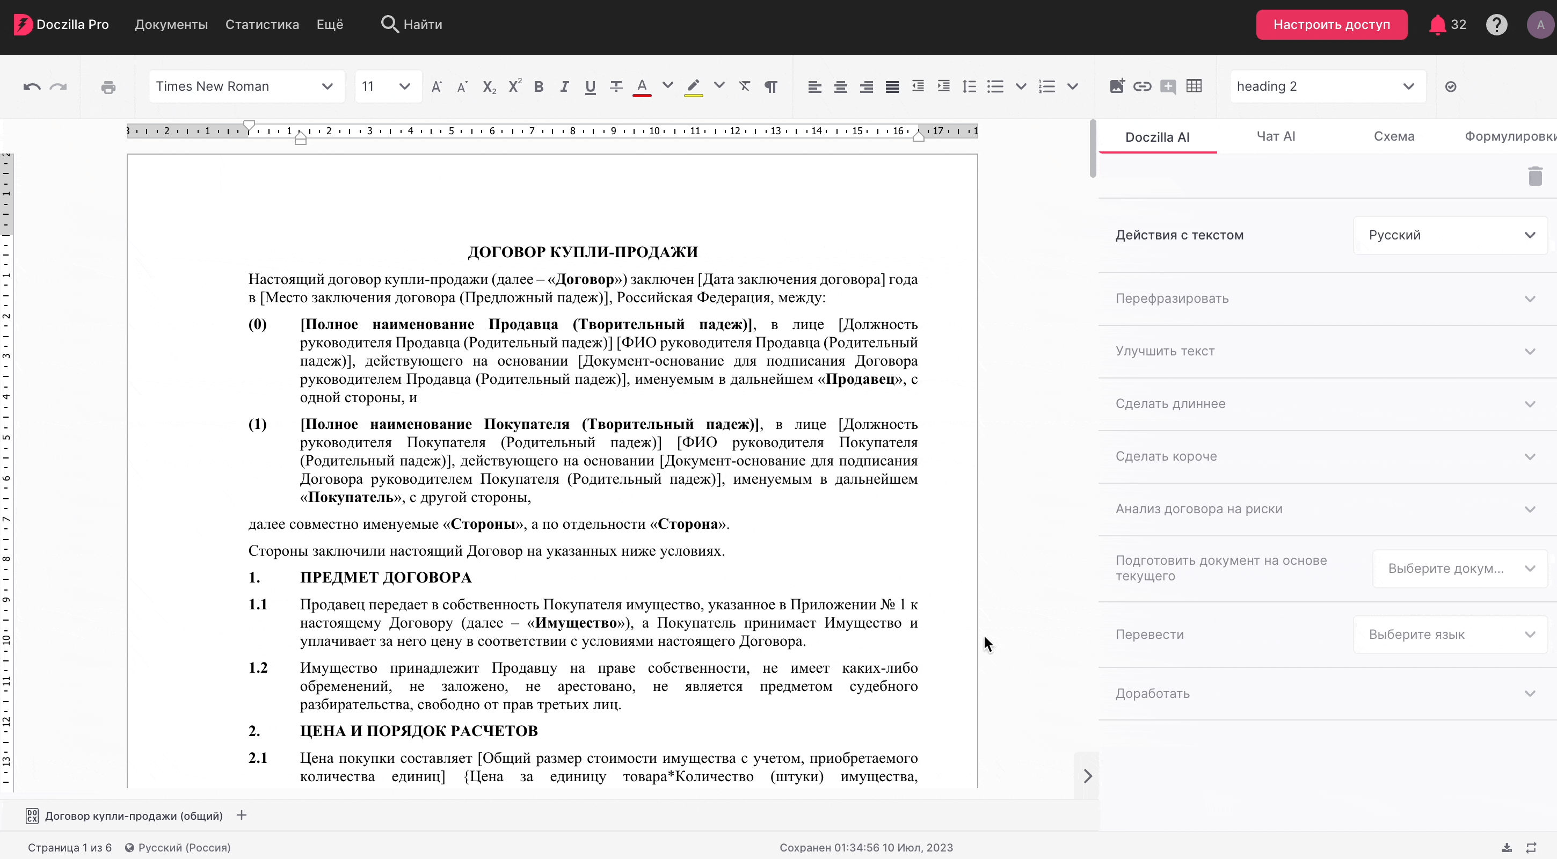Insert a hyperlink
Viewport: 1557px width, 859px height.
click(1143, 86)
